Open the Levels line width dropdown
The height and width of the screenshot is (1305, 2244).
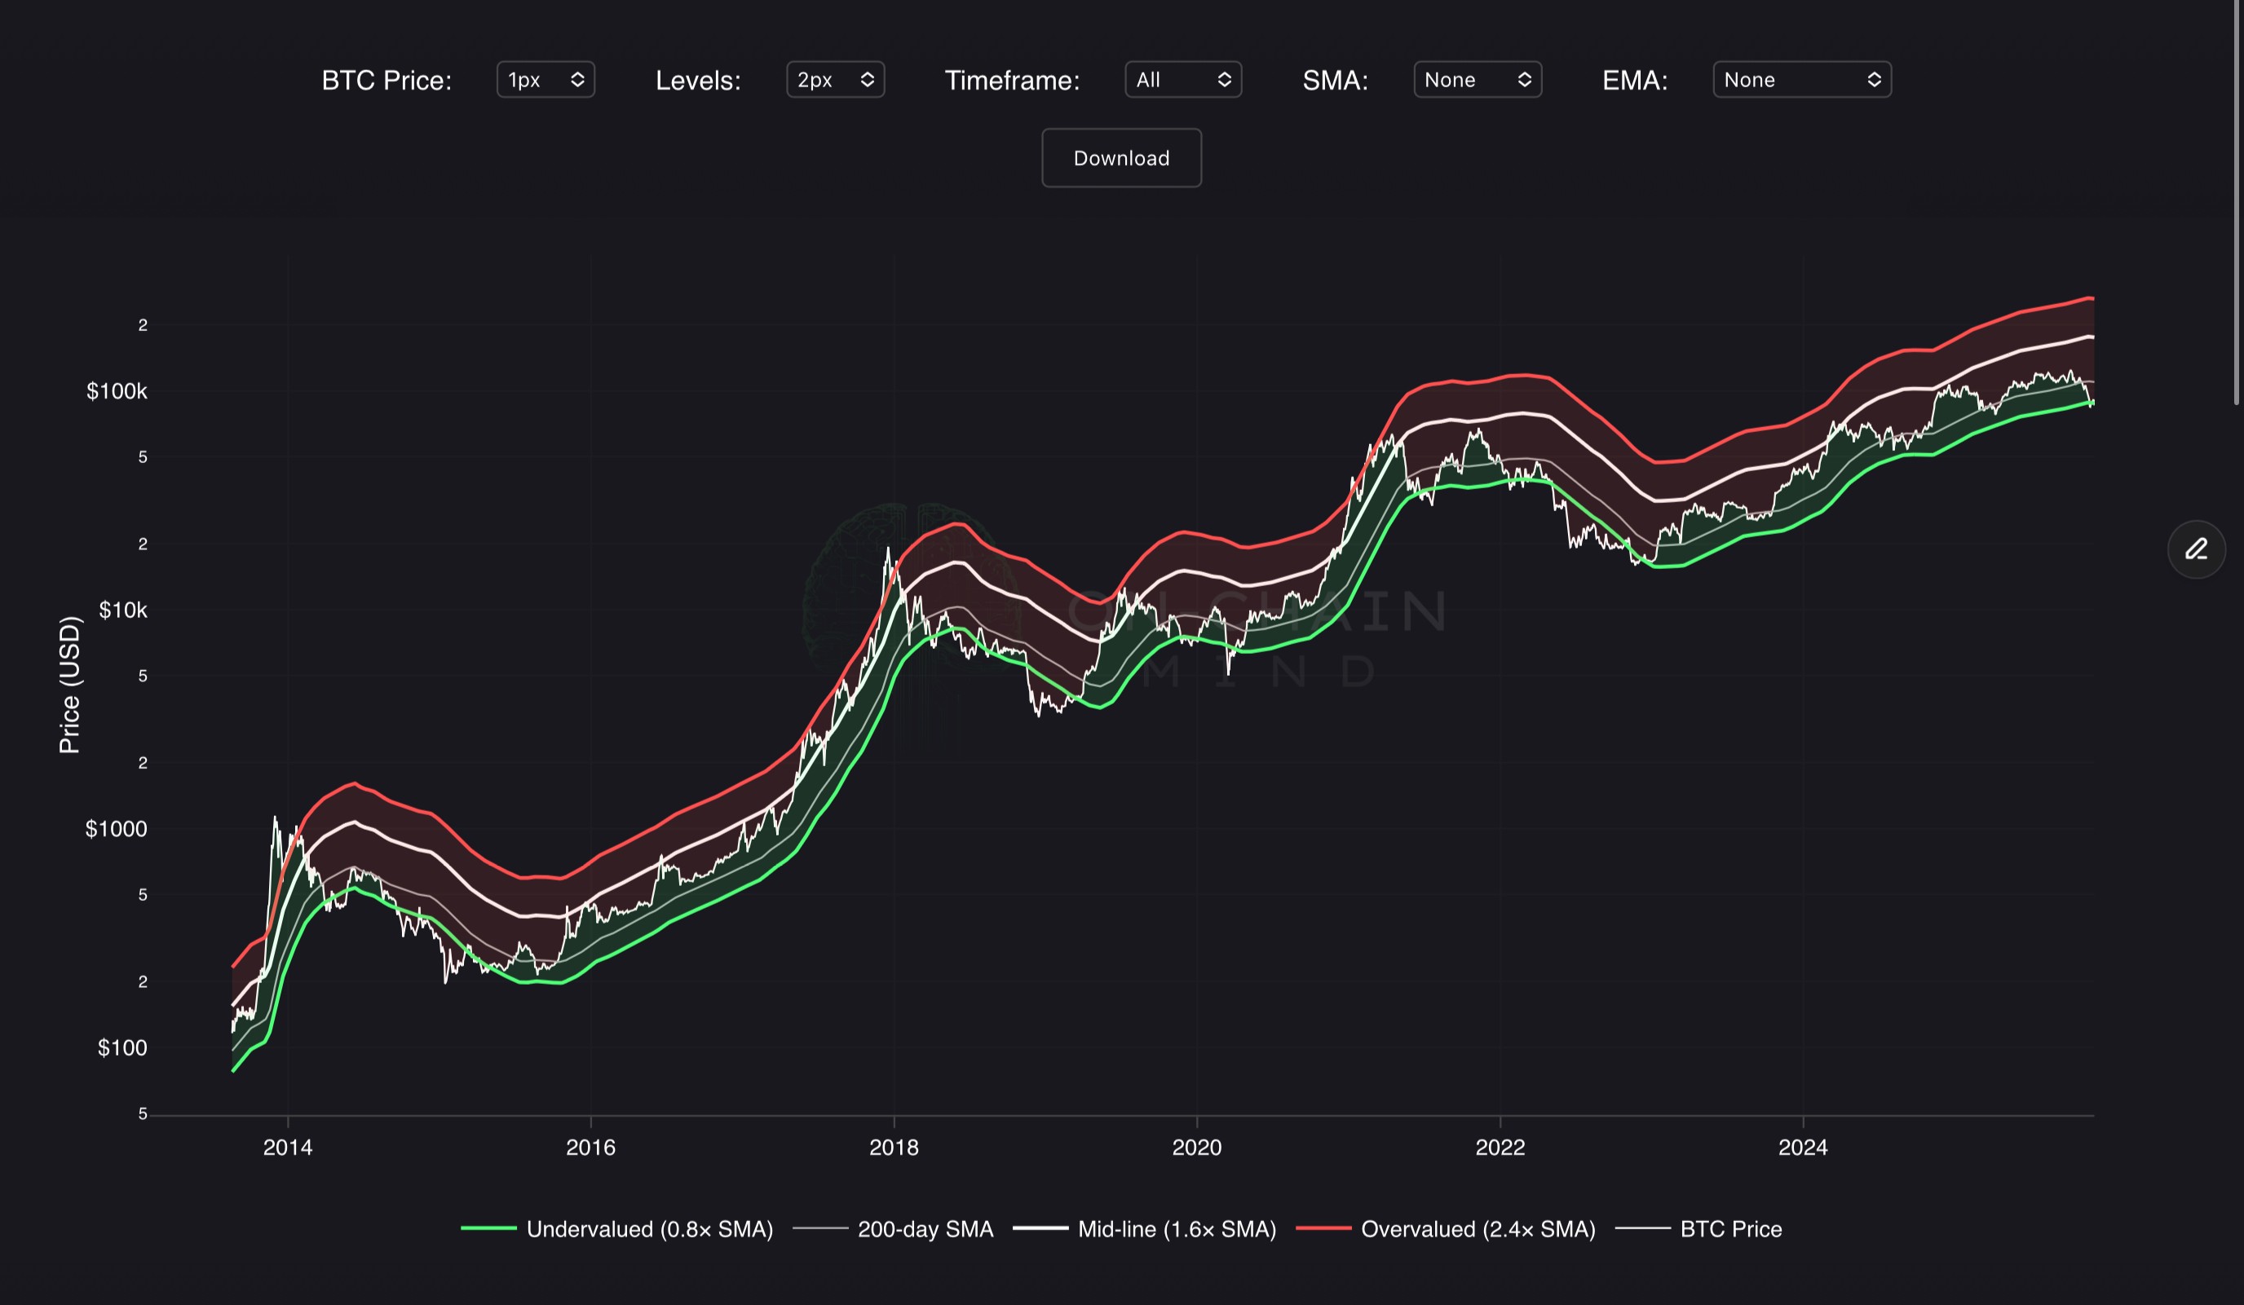834,80
